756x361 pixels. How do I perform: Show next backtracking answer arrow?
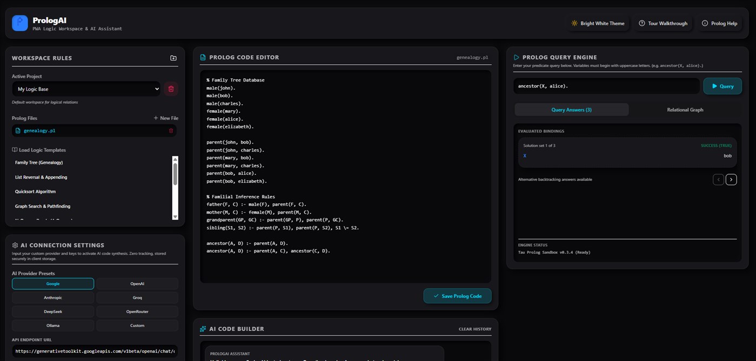click(731, 180)
